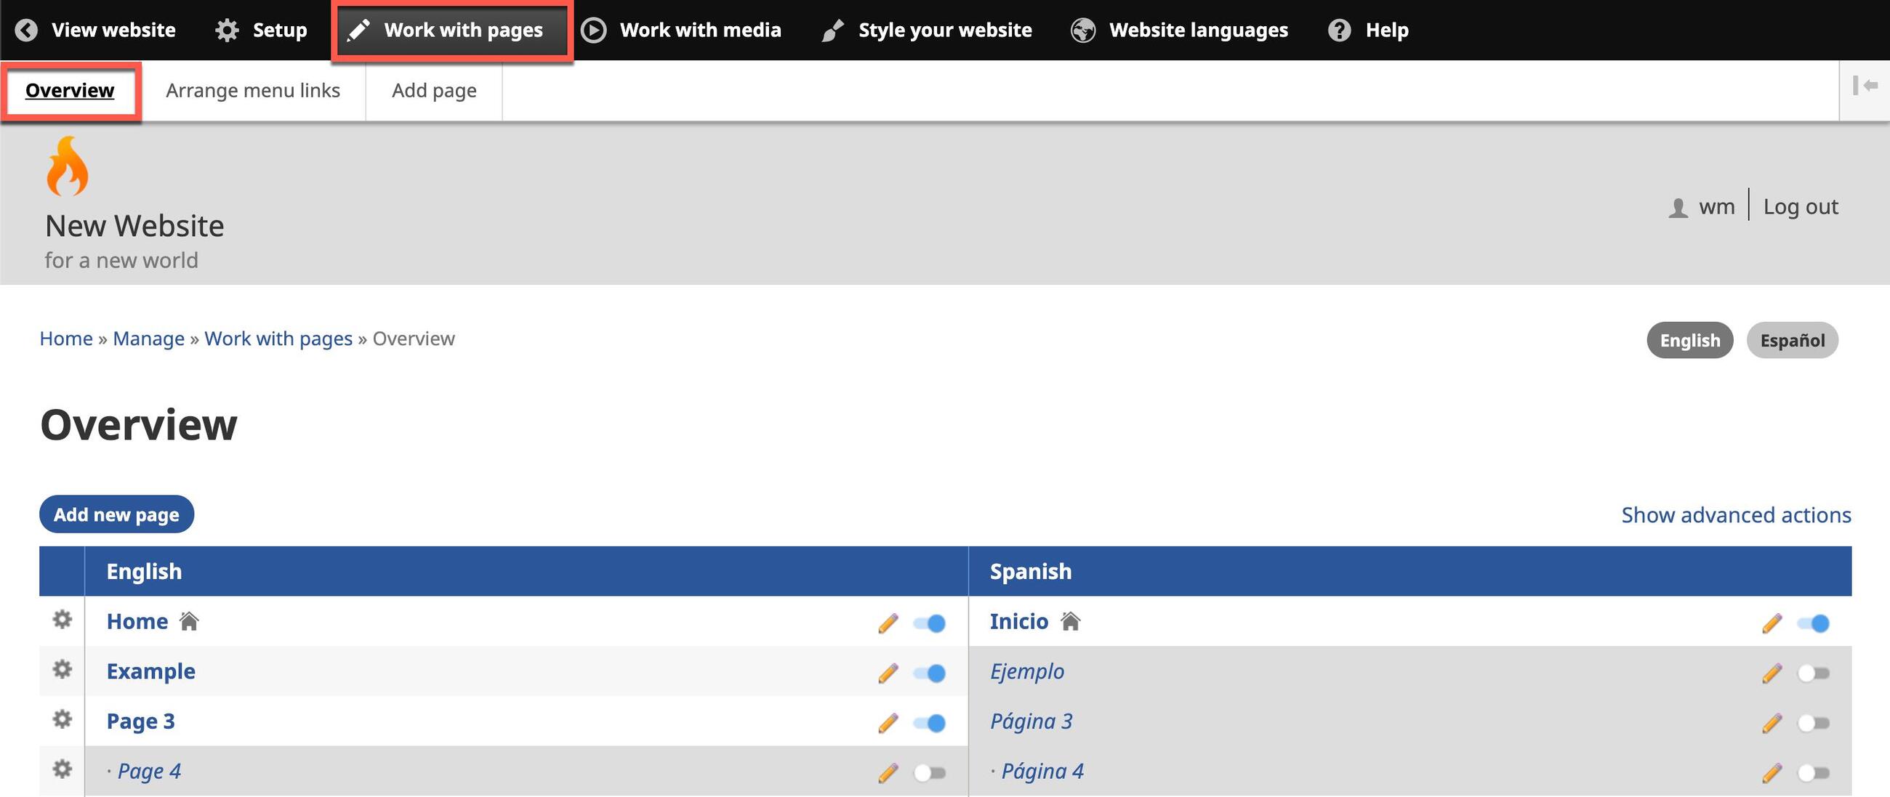Click the edit pencil for Page 4
1890x797 pixels.
(x=888, y=773)
